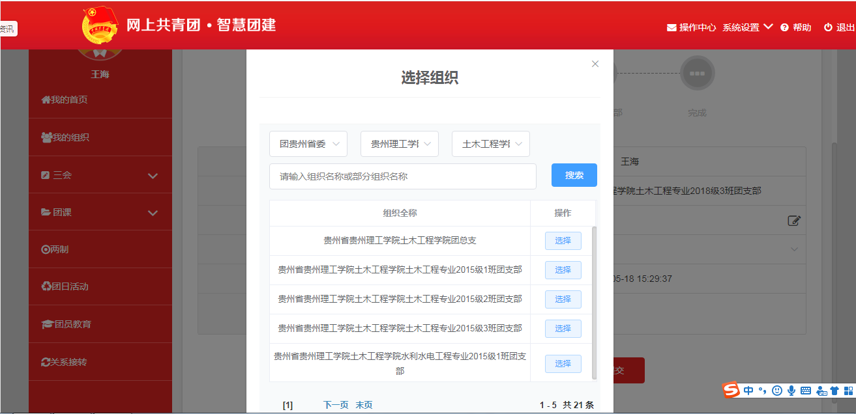Open 我的首页 in sidebar
Viewport: 856px width, 414px height.
tap(65, 100)
